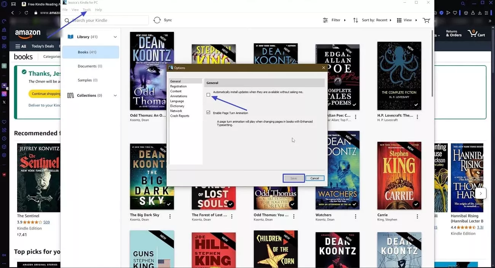
Task: Open the kebab menu on Watchers
Action: click(x=355, y=216)
